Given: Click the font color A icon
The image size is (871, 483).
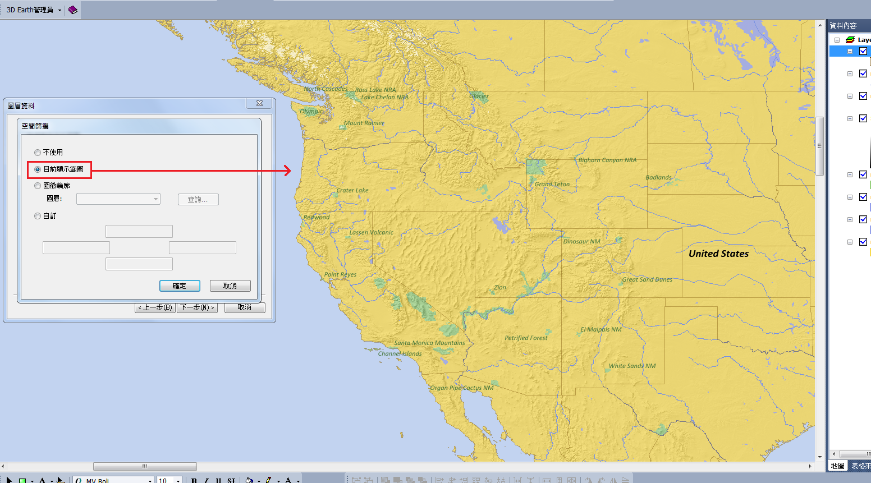Looking at the screenshot, I should pos(288,481).
